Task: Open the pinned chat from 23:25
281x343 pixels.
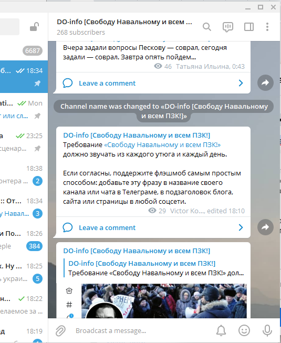Action: click(24, 142)
